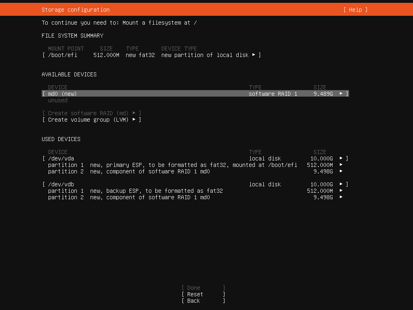
Task: Open the arrow menu for md0 device
Action: point(341,94)
